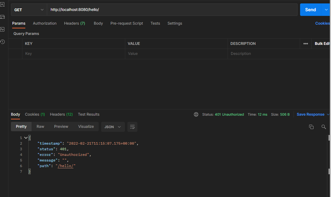Open the GET method dropdown

pos(29,10)
